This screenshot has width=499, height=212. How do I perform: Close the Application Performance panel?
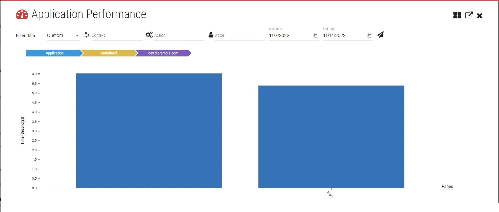coord(480,16)
